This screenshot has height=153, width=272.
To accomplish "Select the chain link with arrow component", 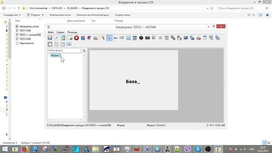I will [x=179, y=38].
